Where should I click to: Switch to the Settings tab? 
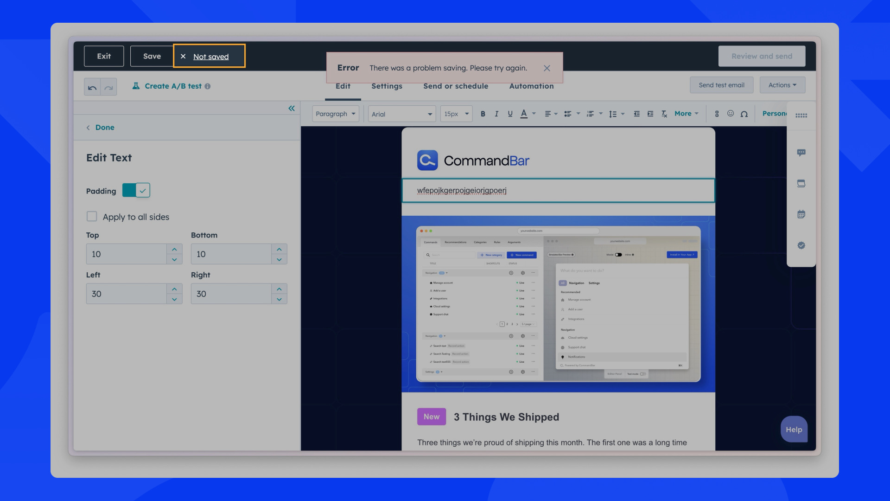coord(387,86)
